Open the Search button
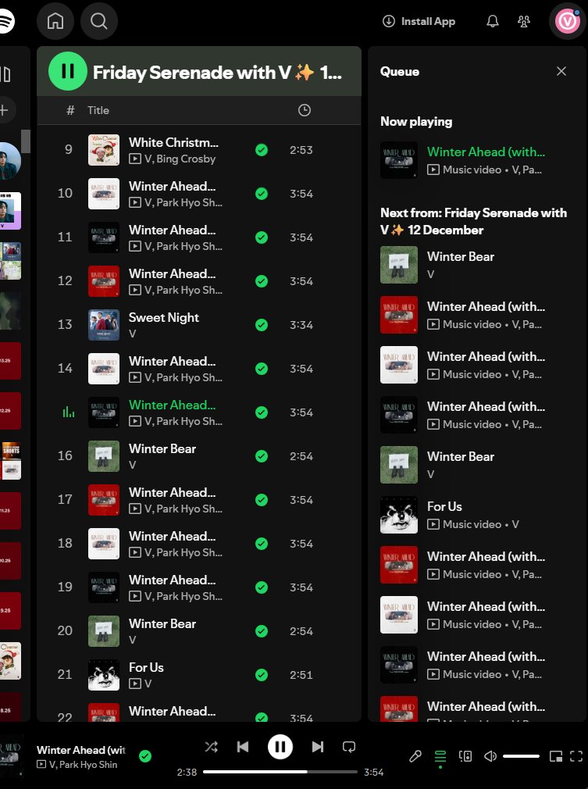This screenshot has width=588, height=789. (x=99, y=21)
